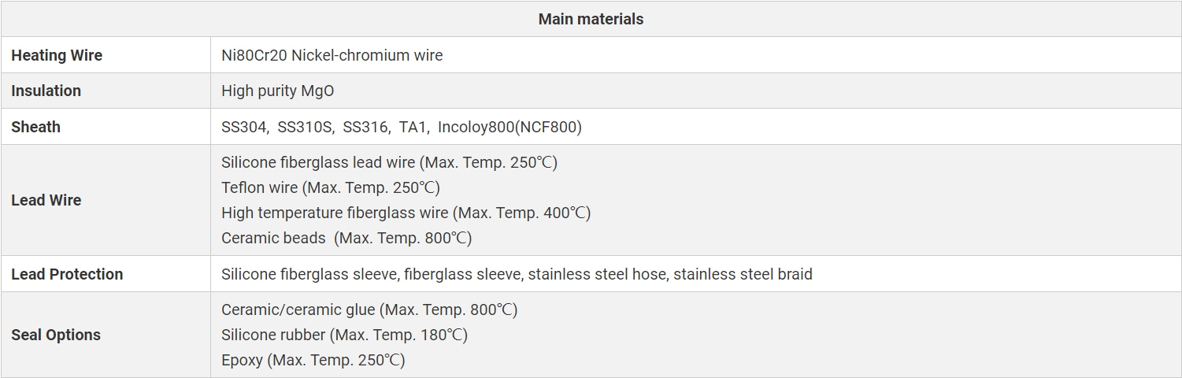
Task: Click the SS316 sheath material text
Action: pos(366,127)
